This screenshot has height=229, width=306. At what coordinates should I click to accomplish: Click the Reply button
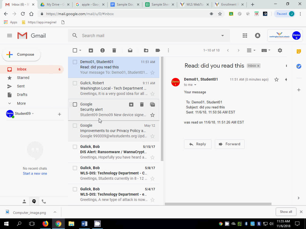198,144
